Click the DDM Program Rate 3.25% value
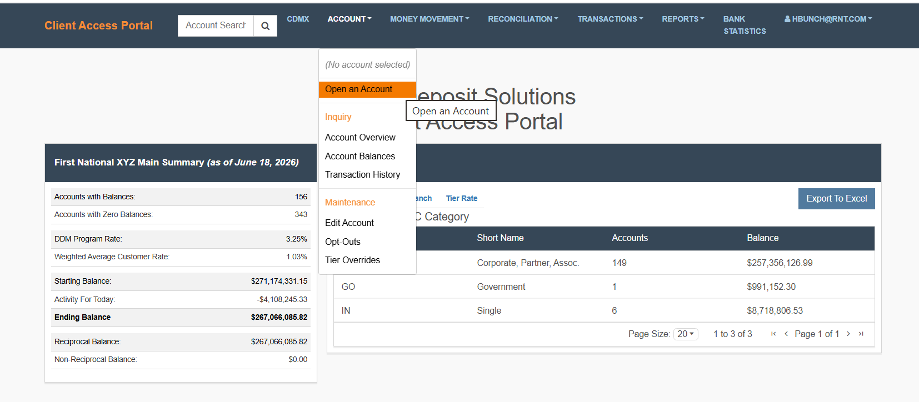 click(x=296, y=239)
